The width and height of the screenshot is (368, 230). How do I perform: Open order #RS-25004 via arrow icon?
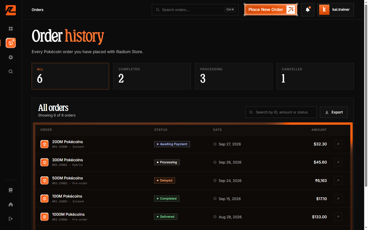point(338,217)
